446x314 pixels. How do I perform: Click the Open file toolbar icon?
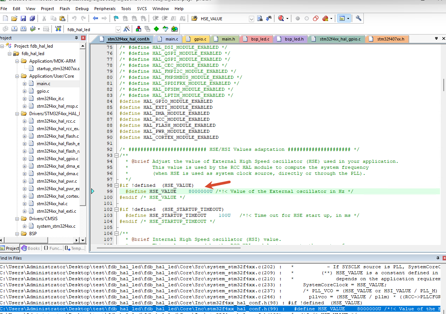click(14, 18)
